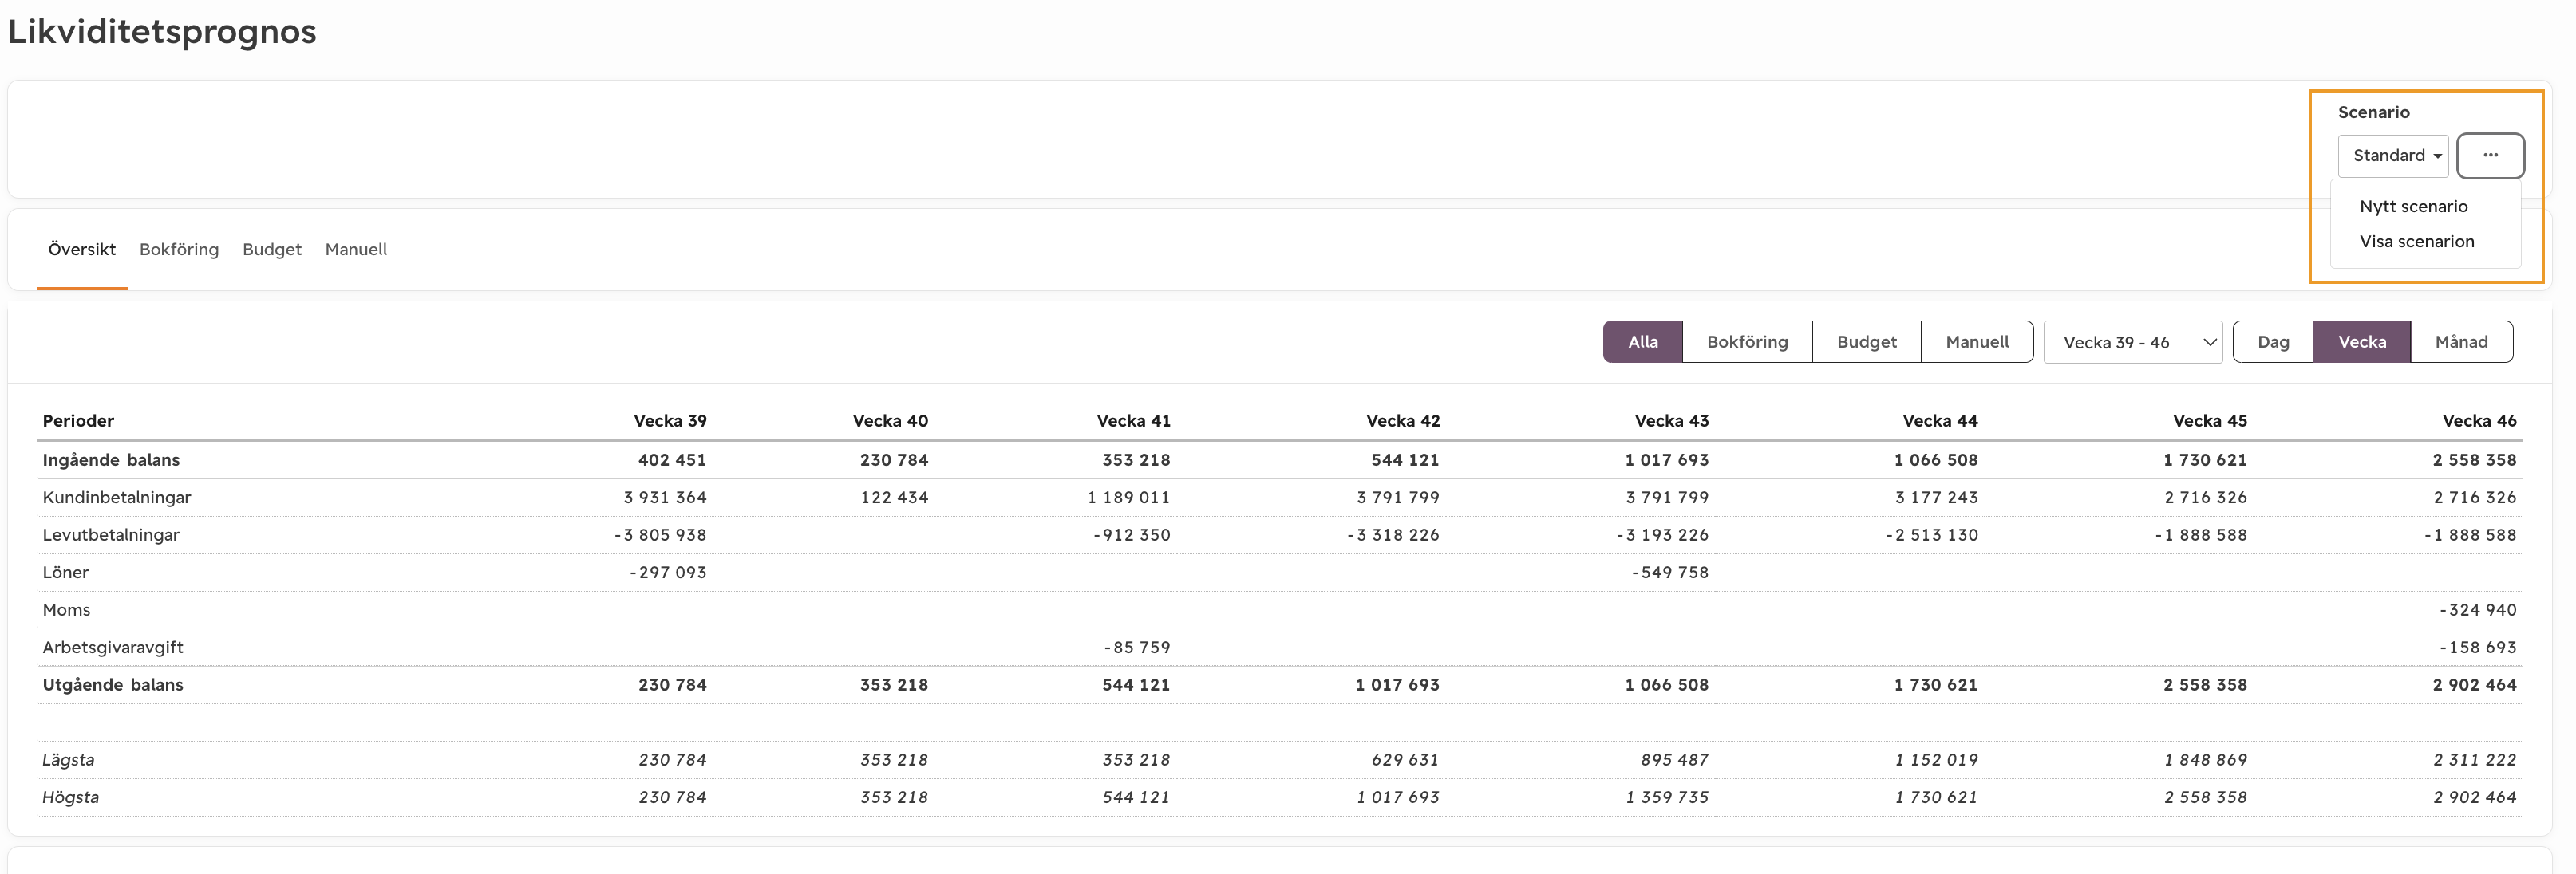The height and width of the screenshot is (874, 2576).
Task: Click Levutbetalningar value -2 513 130
Action: pos(1932,535)
